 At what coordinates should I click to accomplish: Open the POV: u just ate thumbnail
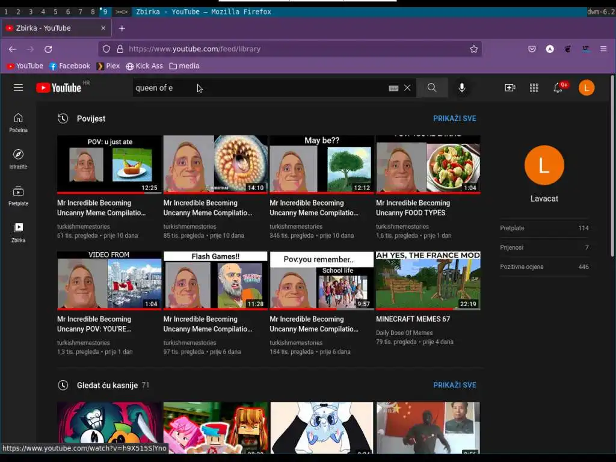click(x=109, y=164)
